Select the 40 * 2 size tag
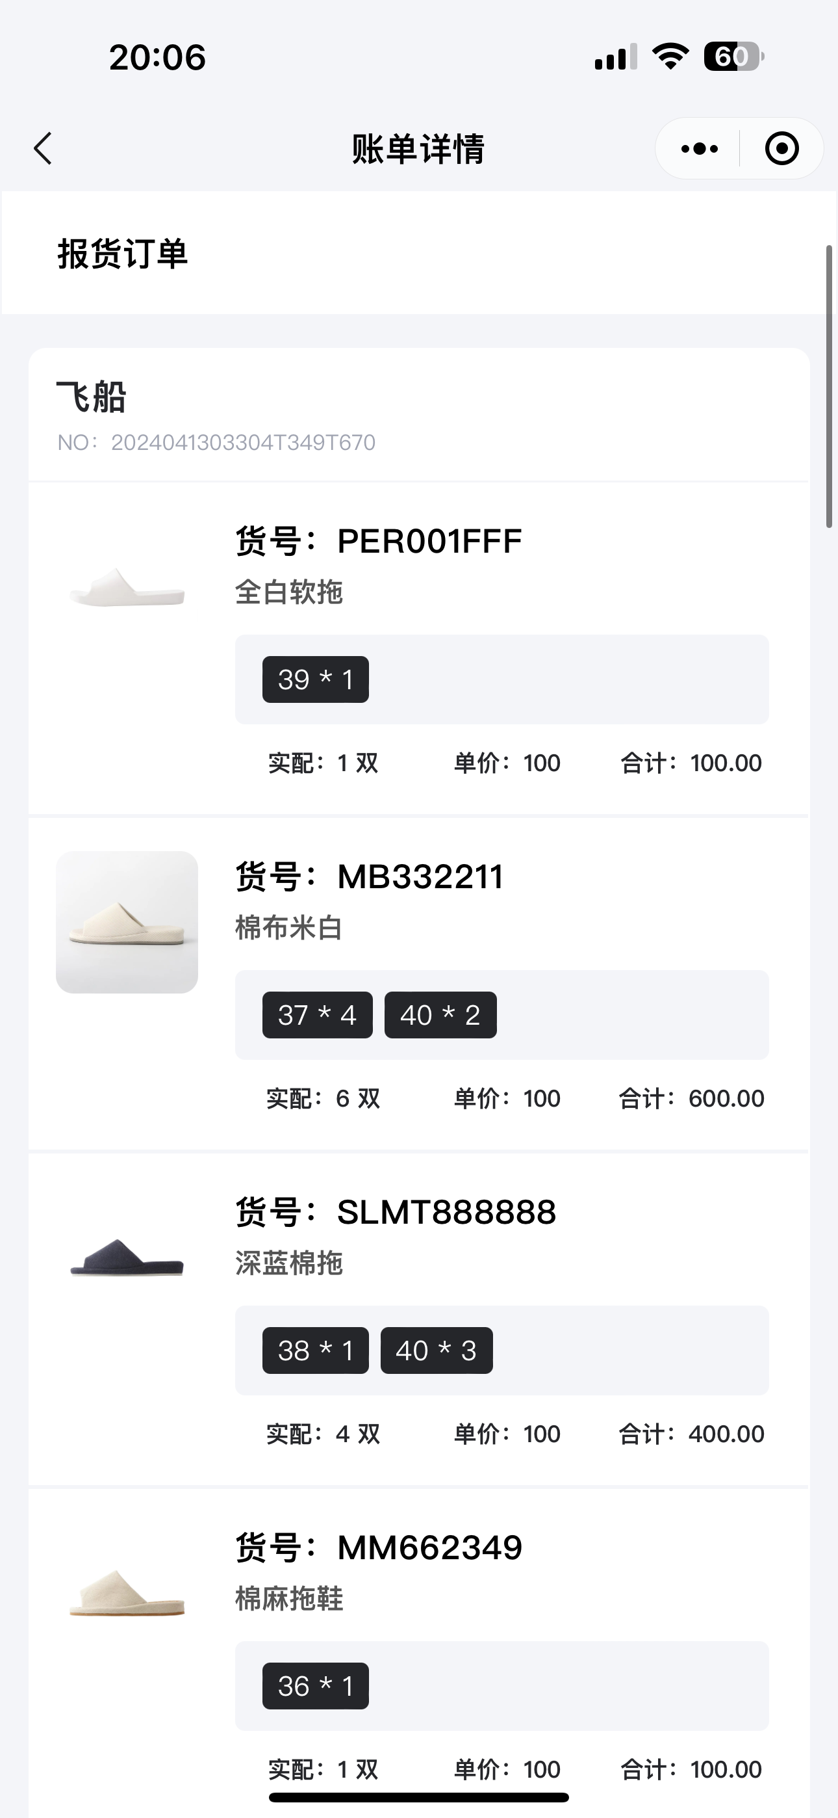The height and width of the screenshot is (1818, 838). point(440,1015)
